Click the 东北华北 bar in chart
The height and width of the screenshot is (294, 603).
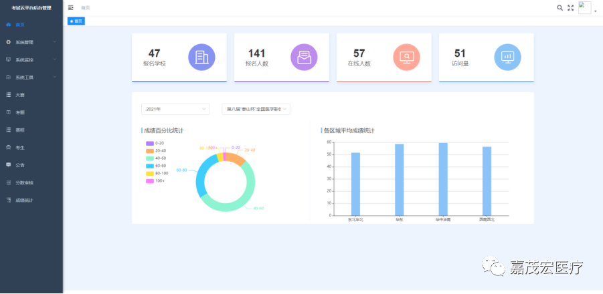(x=356, y=184)
